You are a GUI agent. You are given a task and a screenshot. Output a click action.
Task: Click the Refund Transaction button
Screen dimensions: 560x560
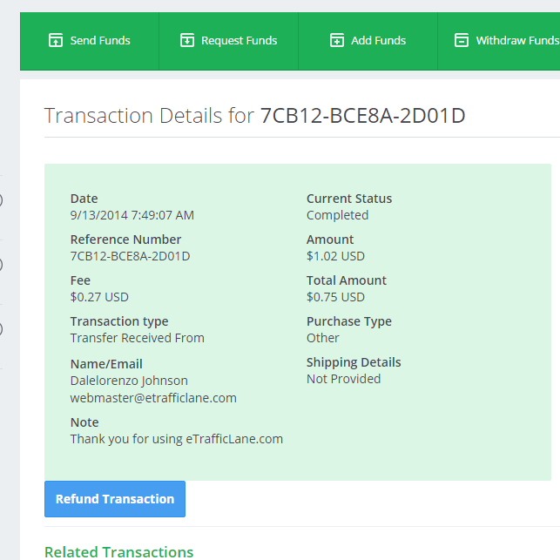pyautogui.click(x=115, y=499)
